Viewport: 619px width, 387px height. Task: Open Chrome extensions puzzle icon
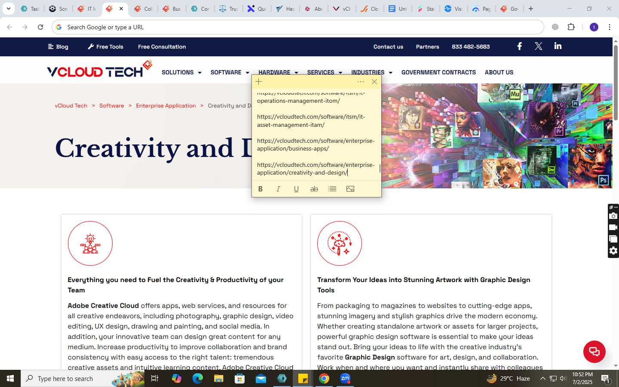click(x=571, y=27)
